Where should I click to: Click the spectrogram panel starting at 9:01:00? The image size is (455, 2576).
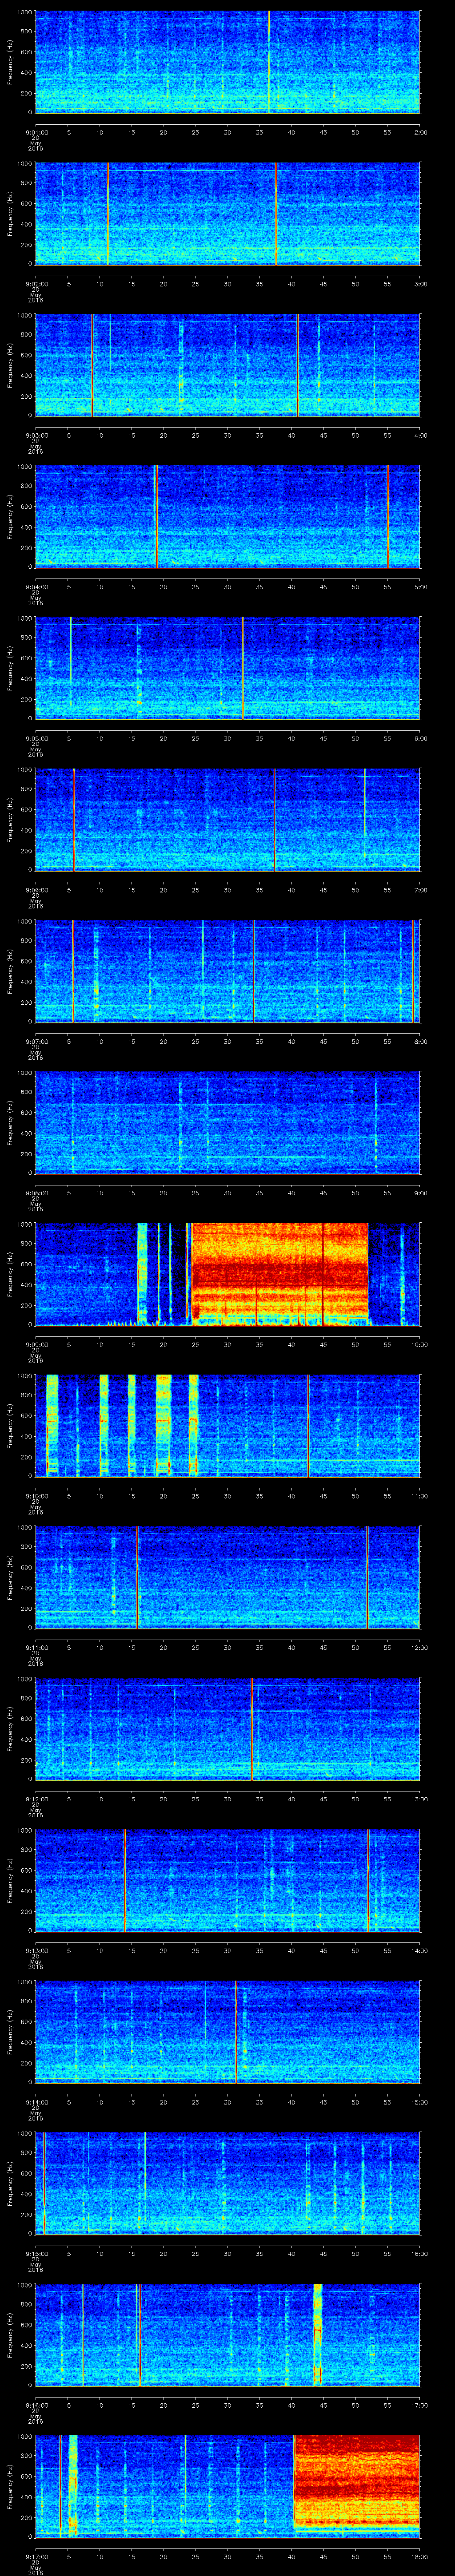(x=228, y=62)
